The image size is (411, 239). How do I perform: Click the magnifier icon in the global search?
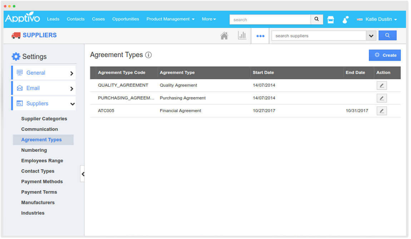[316, 19]
